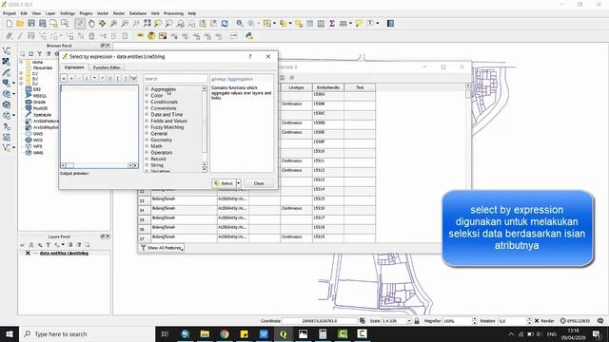Open the Raster menu

(119, 13)
